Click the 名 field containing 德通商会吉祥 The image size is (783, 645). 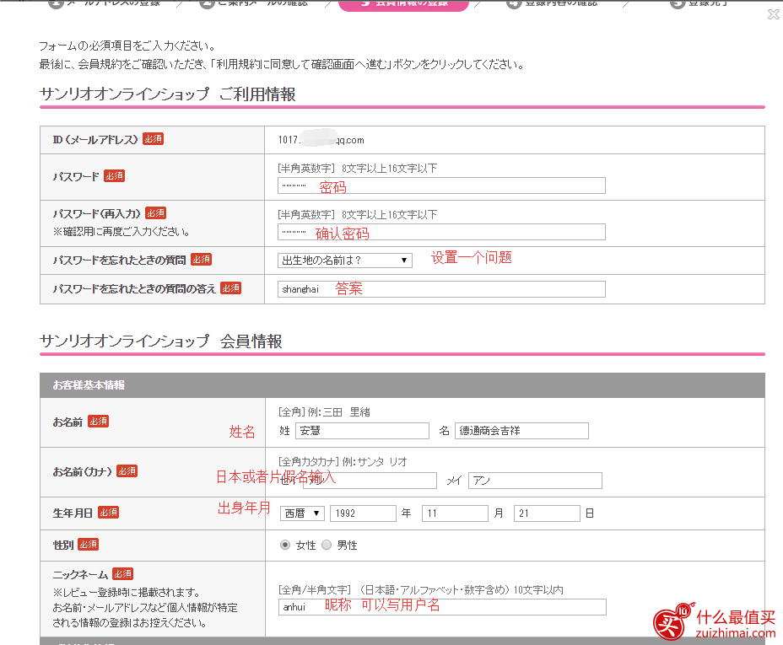click(521, 431)
